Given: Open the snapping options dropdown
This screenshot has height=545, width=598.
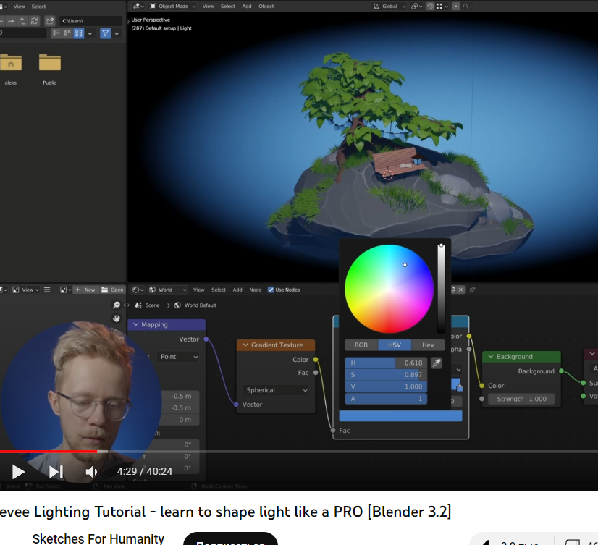Looking at the screenshot, I should [442, 6].
